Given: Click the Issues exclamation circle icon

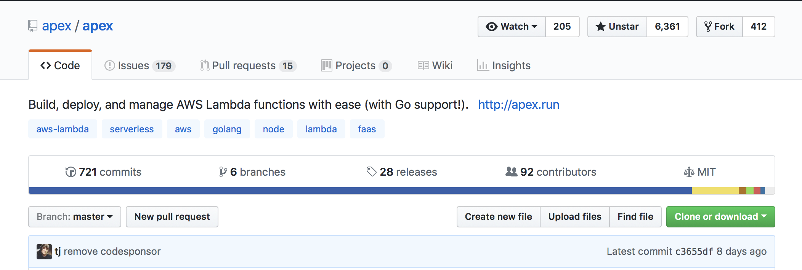Looking at the screenshot, I should (110, 66).
